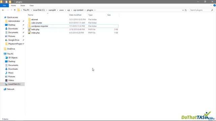Open pinned Pictures under Quick access
The height and width of the screenshot is (121, 216).
11,36
